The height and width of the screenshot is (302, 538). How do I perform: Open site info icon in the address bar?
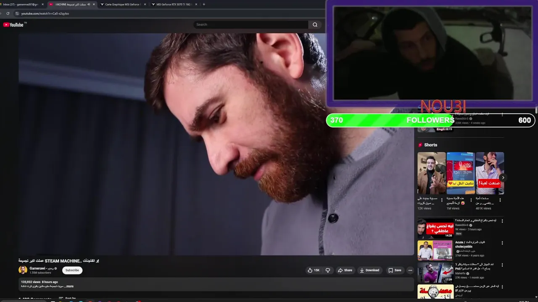click(x=17, y=13)
